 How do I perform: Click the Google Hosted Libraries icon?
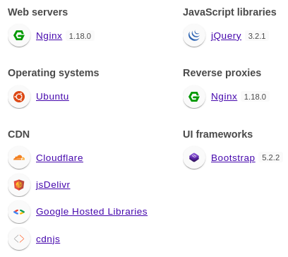click(19, 212)
